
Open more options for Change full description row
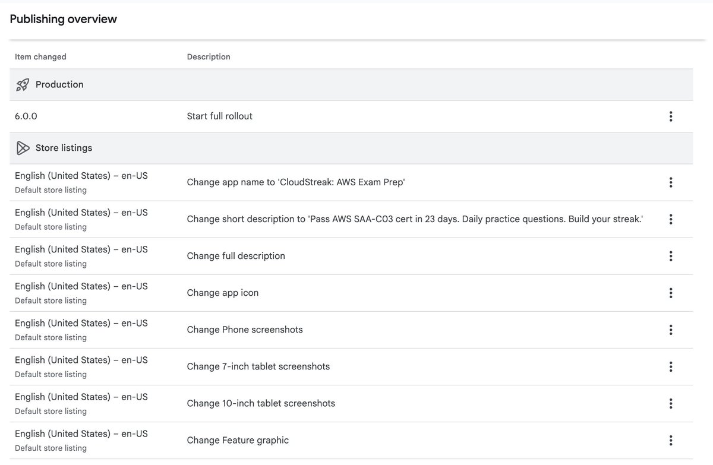(x=670, y=256)
